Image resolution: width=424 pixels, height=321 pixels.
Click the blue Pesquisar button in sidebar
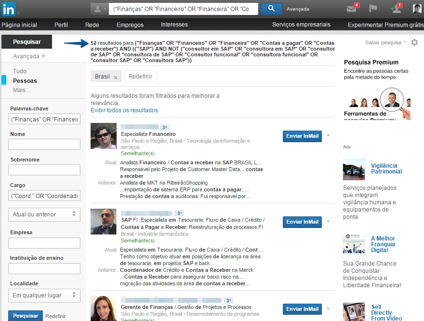pos(26,316)
